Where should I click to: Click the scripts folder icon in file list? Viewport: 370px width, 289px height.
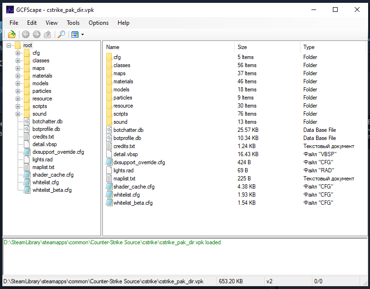(109, 114)
